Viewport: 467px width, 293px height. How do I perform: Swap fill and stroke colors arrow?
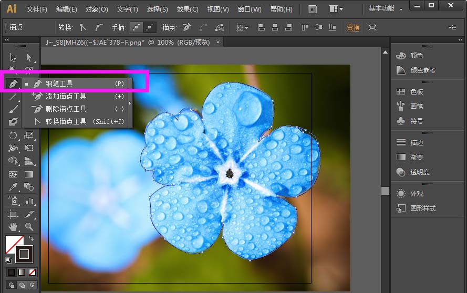coord(31,238)
